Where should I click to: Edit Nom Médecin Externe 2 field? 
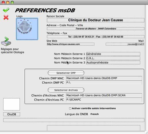(113, 58)
